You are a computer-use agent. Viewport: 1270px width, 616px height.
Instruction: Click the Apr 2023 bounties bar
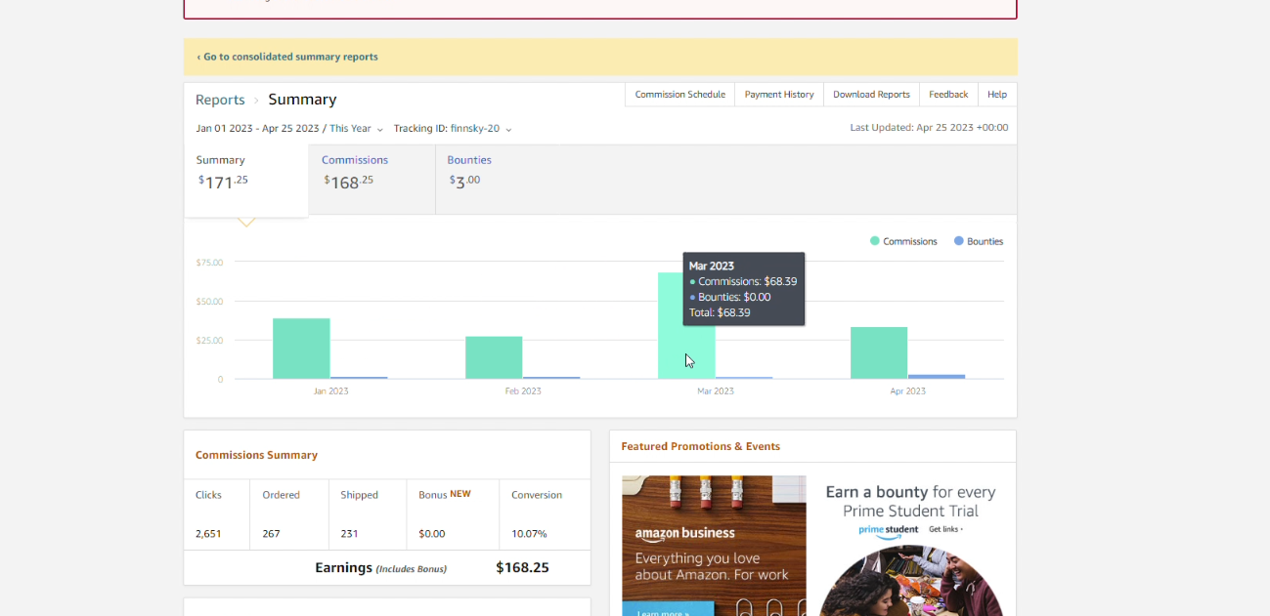937,377
